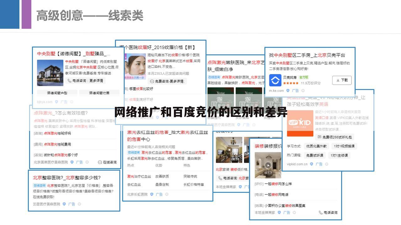Click the 免费咨询-更多详情 button
The height and width of the screenshot is (225, 401).
(x=168, y=81)
